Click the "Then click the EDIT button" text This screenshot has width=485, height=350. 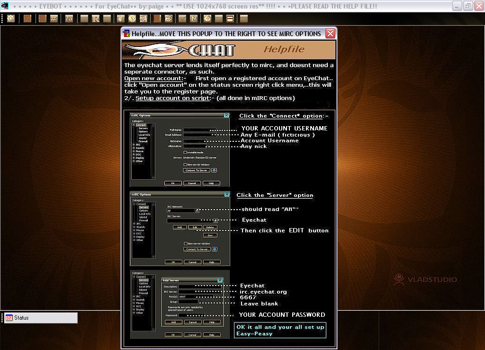pyautogui.click(x=285, y=230)
